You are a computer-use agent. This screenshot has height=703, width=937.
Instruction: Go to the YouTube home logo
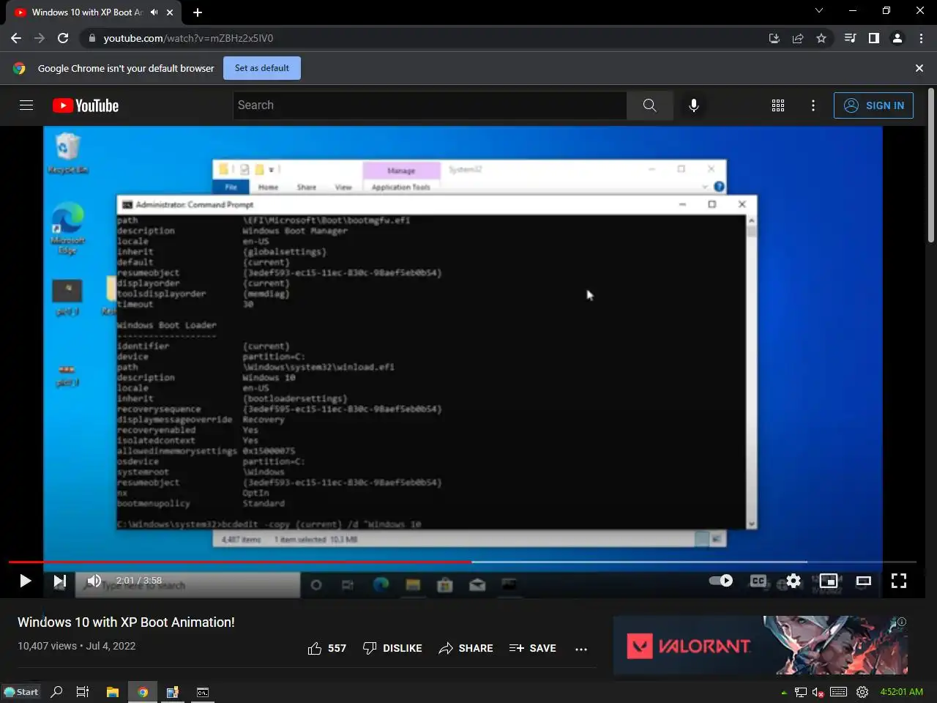(86, 105)
